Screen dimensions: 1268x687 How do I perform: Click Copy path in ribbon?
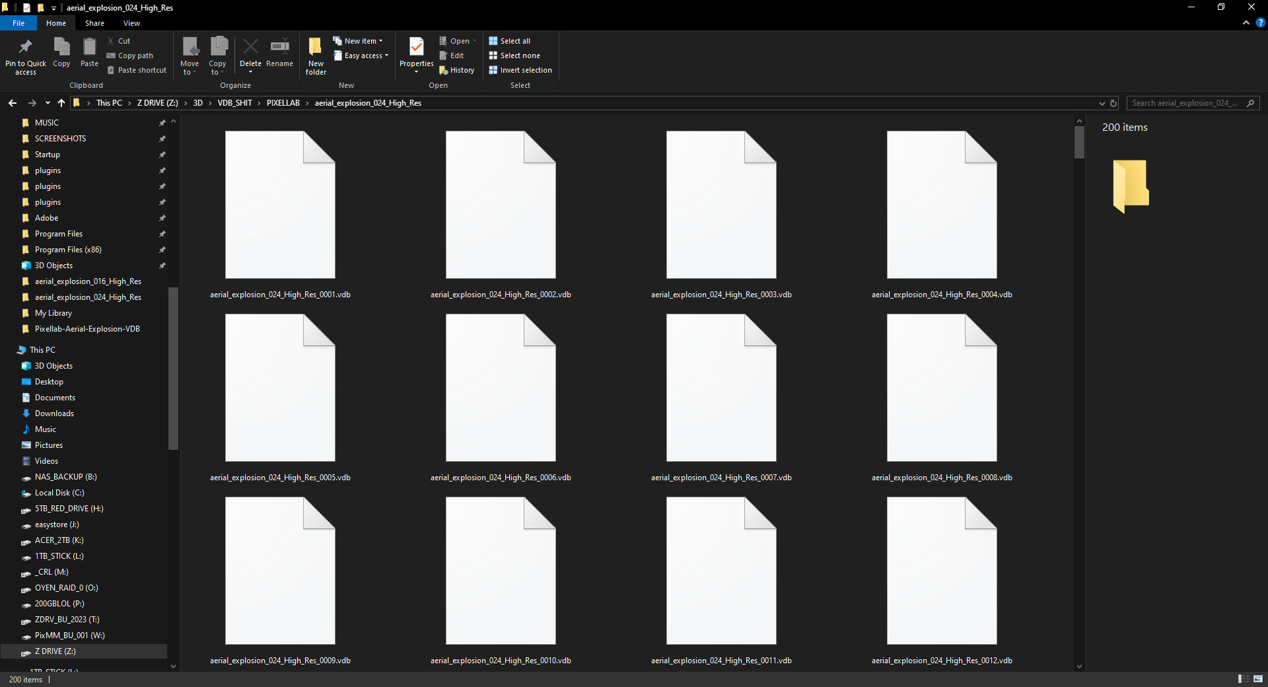[x=130, y=55]
